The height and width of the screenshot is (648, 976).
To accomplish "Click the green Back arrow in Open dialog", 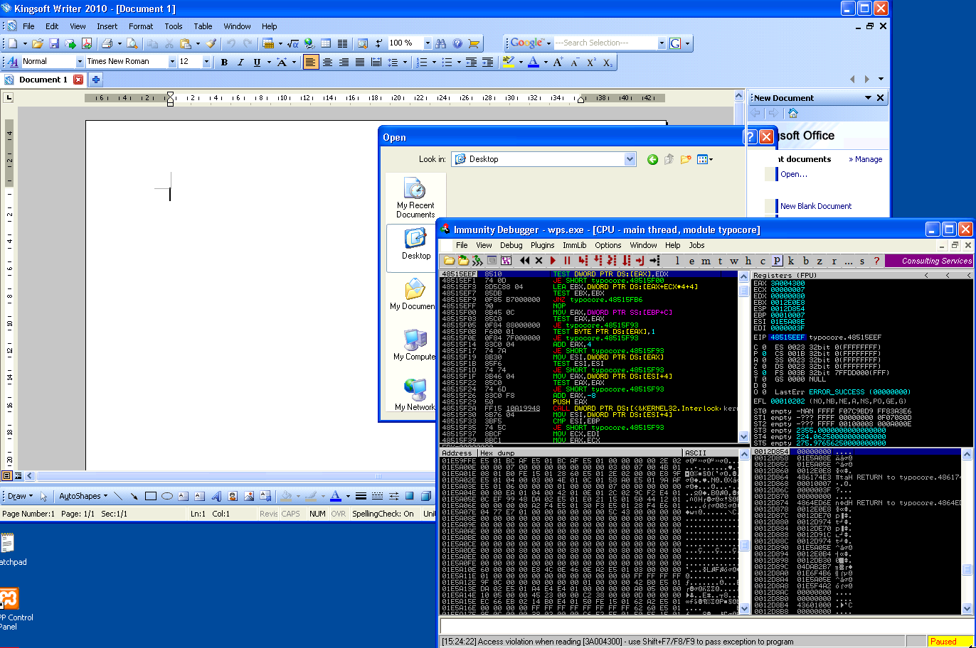I will click(652, 159).
